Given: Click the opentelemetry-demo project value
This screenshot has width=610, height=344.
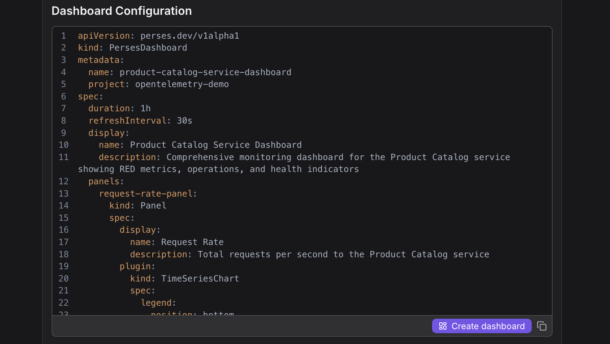Looking at the screenshot, I should (182, 84).
